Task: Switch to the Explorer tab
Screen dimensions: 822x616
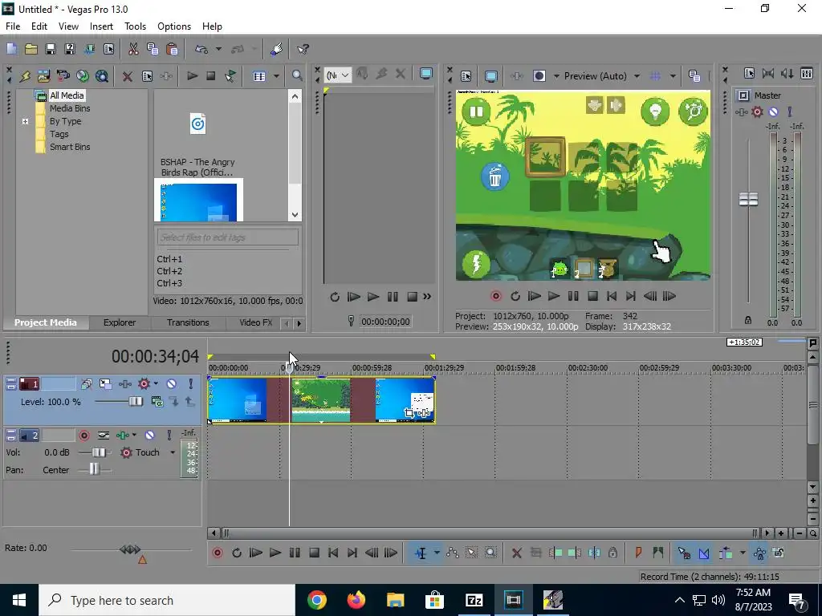Action: point(120,322)
